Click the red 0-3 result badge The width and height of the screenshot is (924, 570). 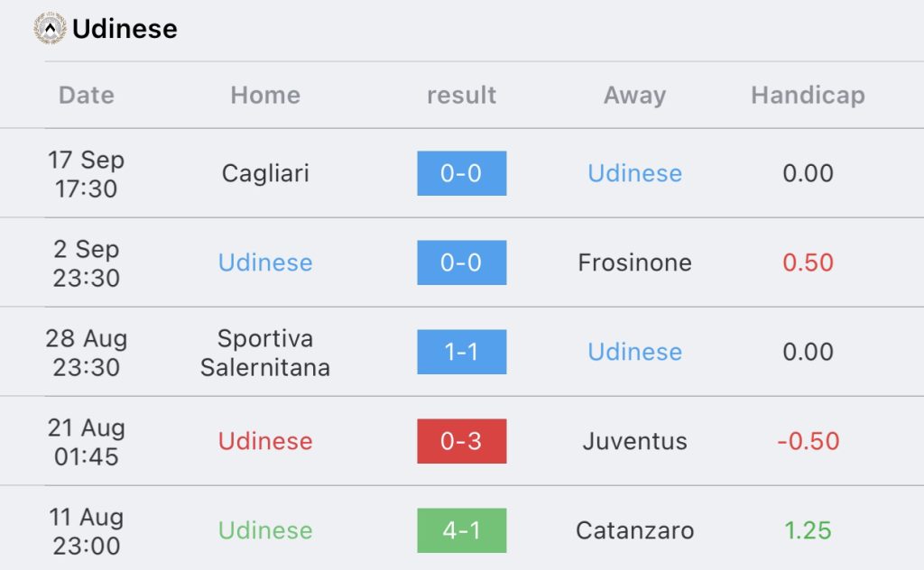[x=461, y=441]
